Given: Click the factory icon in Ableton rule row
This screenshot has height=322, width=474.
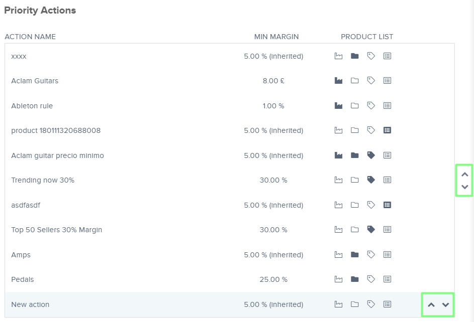Looking at the screenshot, I should (x=338, y=106).
